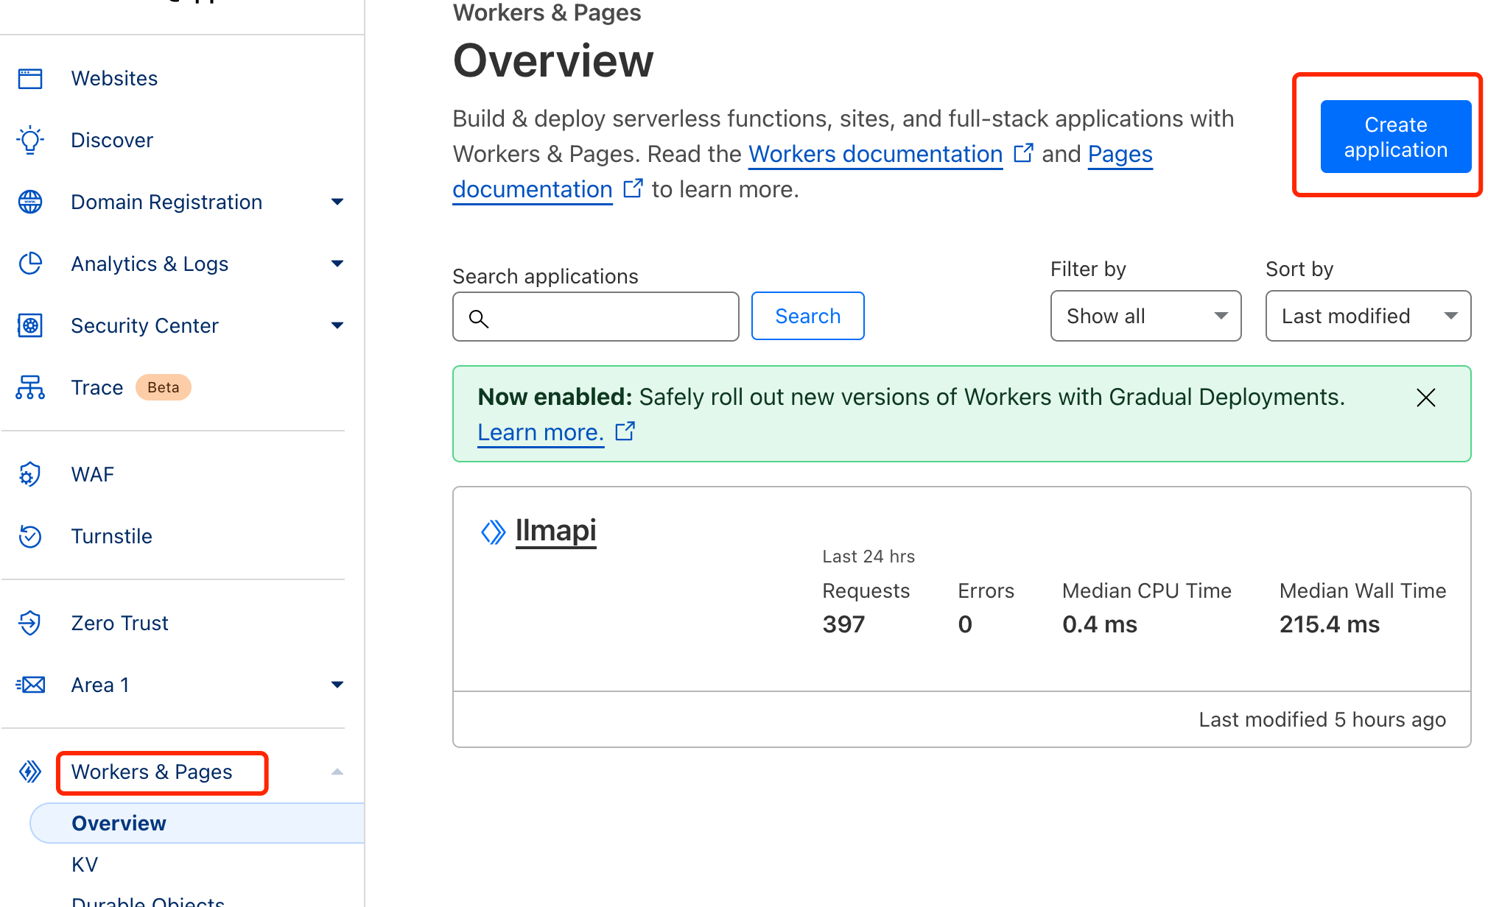Dismiss the Gradual Deployments notification
The image size is (1488, 907).
(x=1424, y=396)
